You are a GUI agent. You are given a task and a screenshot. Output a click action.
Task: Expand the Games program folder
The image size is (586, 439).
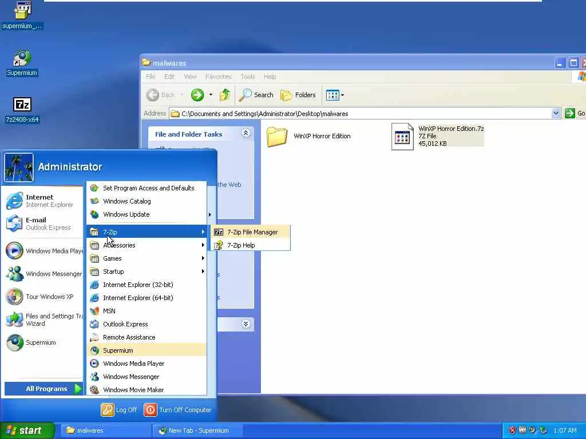(146, 258)
